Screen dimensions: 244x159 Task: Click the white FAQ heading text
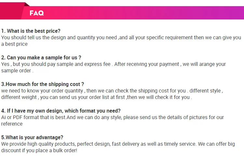[x=36, y=13]
